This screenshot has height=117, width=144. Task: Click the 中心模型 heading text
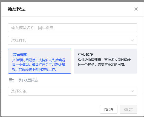86,54
